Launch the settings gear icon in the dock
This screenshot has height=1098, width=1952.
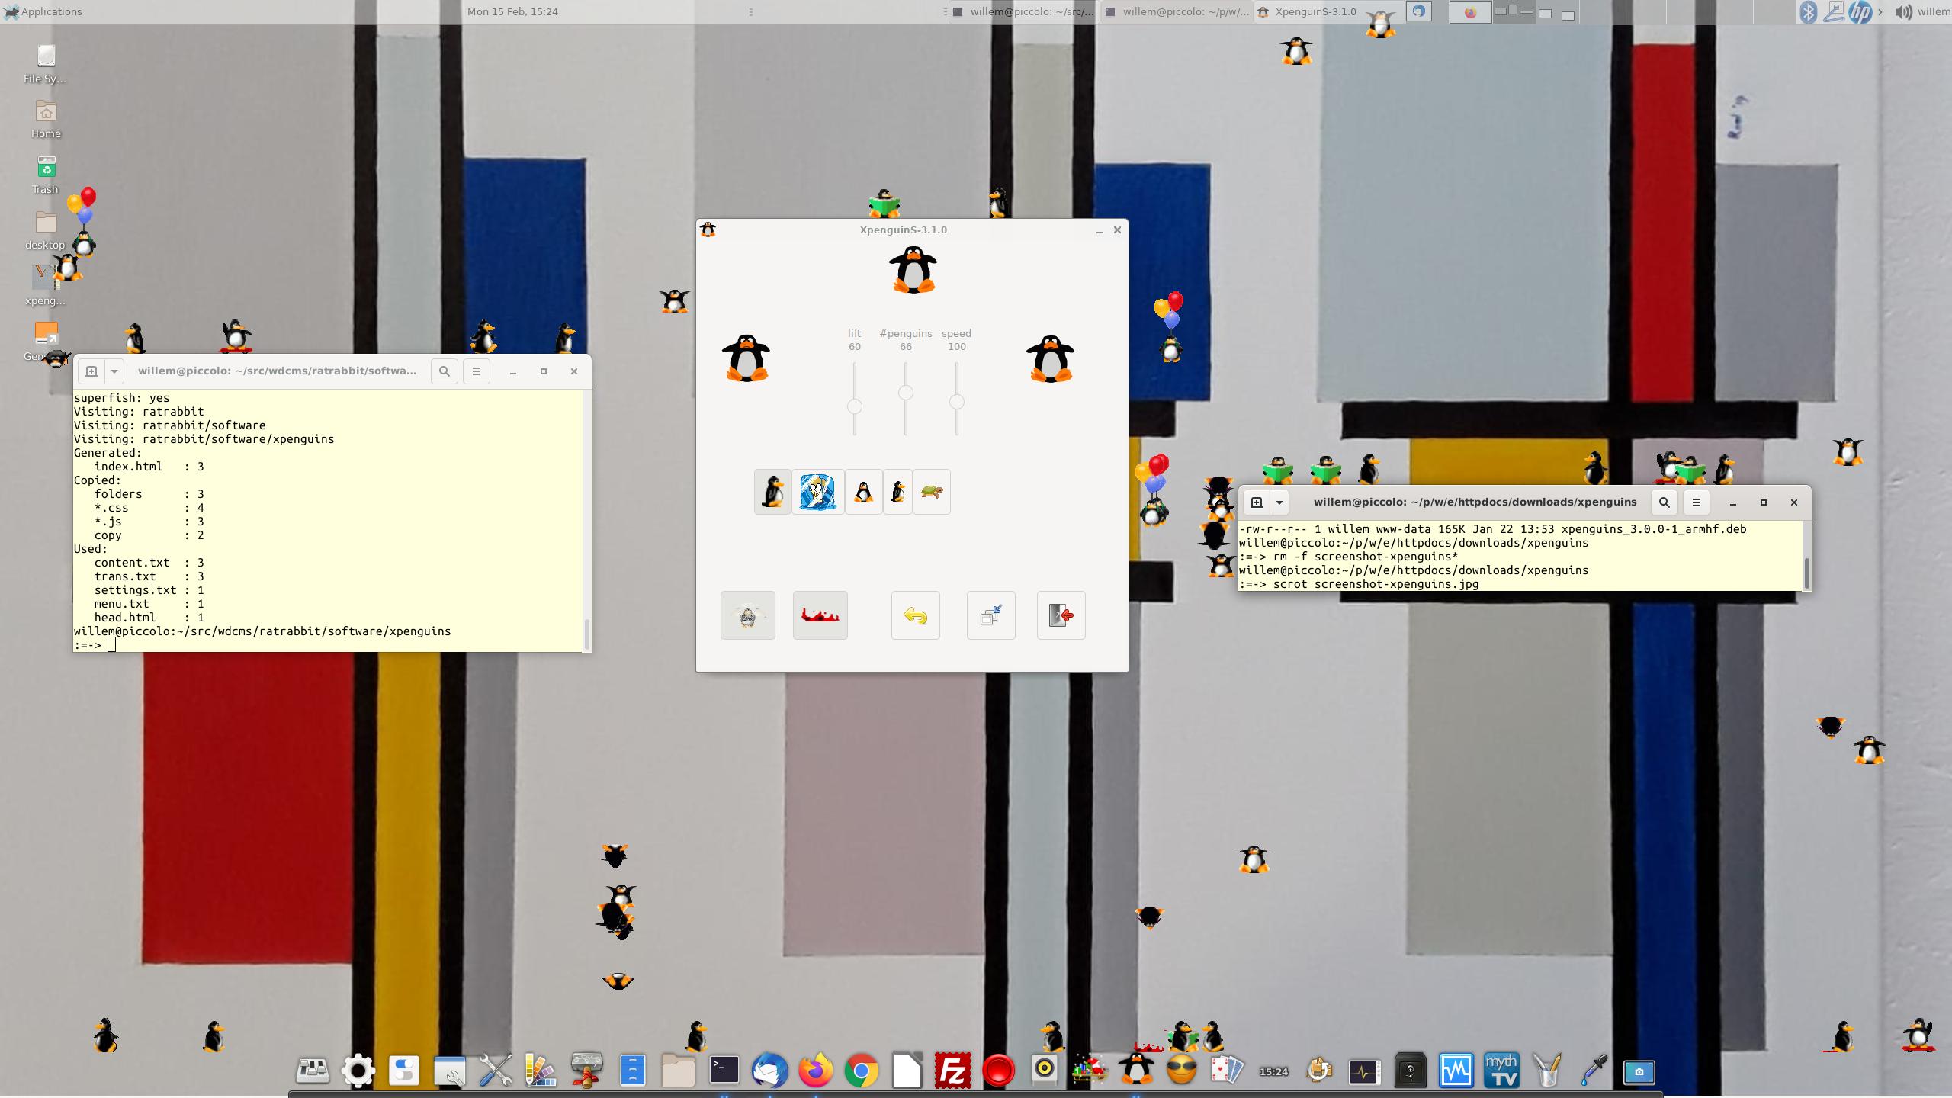tap(358, 1071)
